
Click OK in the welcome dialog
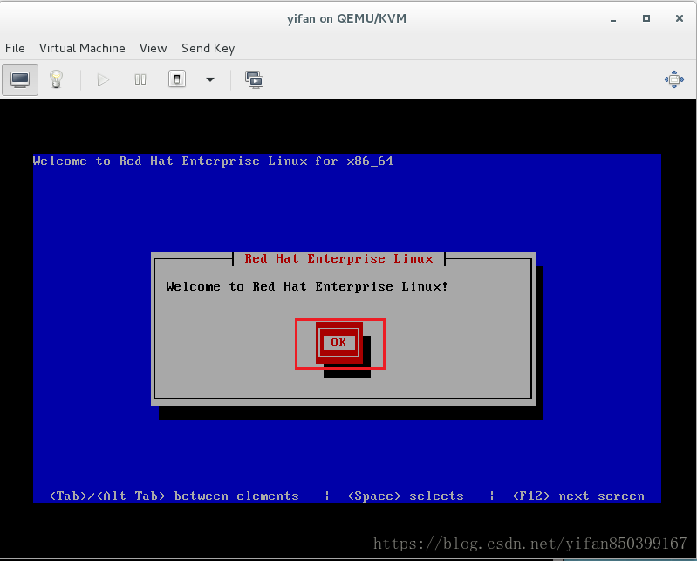click(x=338, y=342)
